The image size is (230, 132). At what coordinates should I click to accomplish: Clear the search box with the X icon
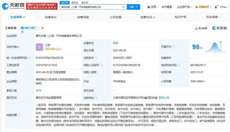[123, 7]
